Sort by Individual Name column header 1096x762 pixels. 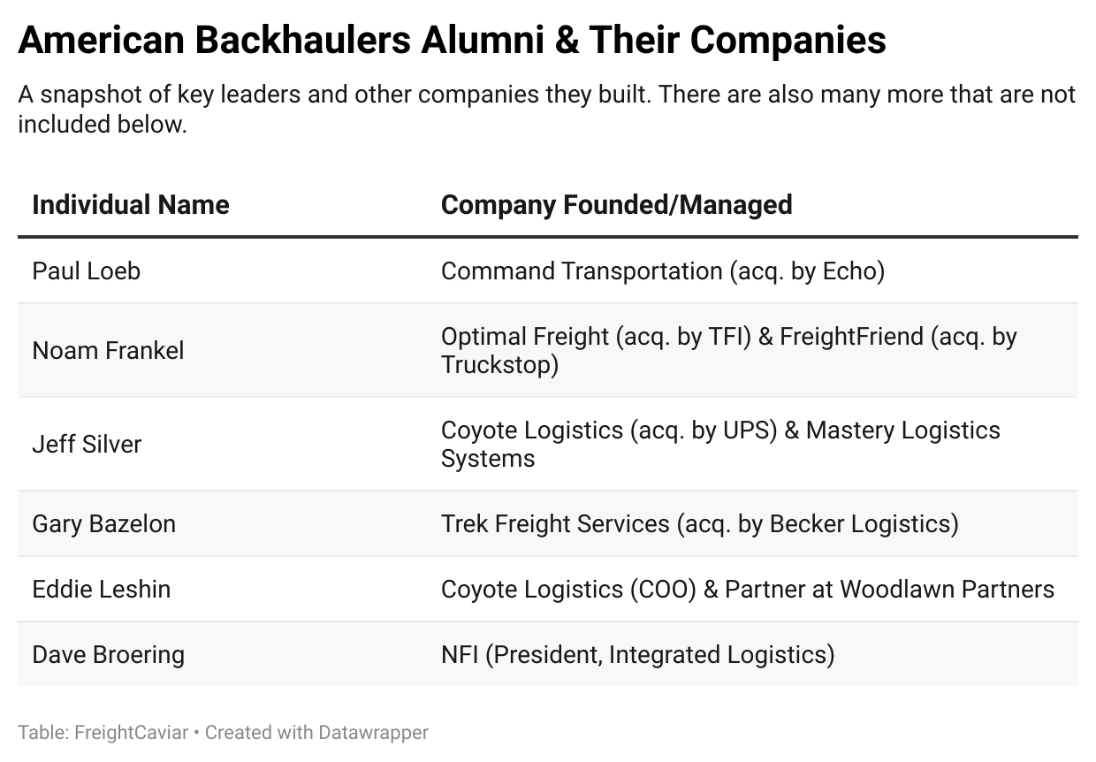(x=131, y=205)
